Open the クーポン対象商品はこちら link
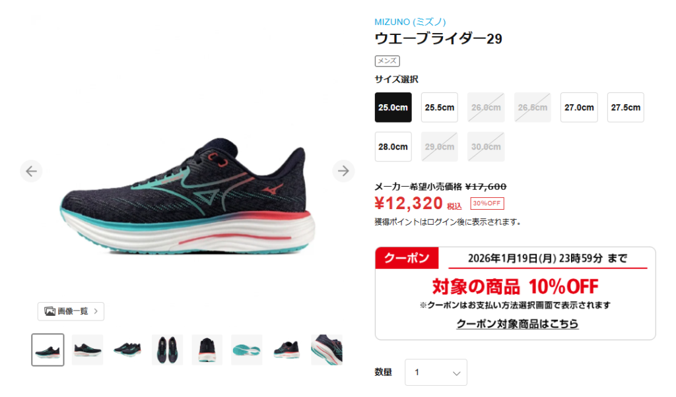This screenshot has height=397, width=676. [518, 324]
